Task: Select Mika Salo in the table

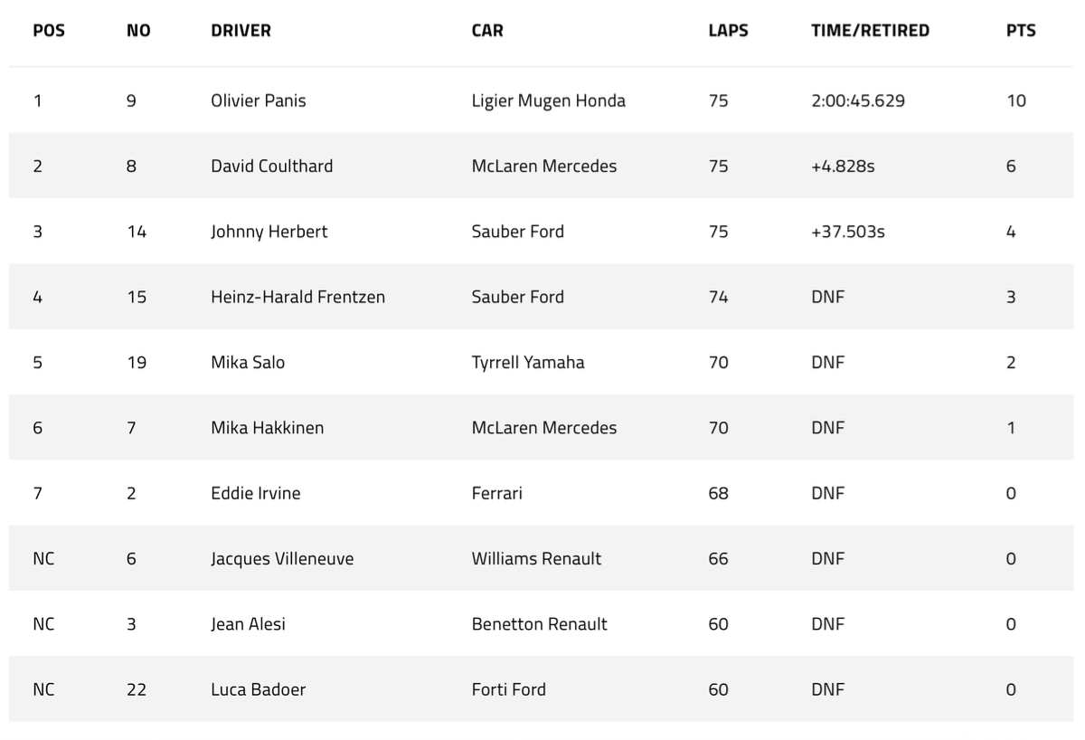Action: 248,362
